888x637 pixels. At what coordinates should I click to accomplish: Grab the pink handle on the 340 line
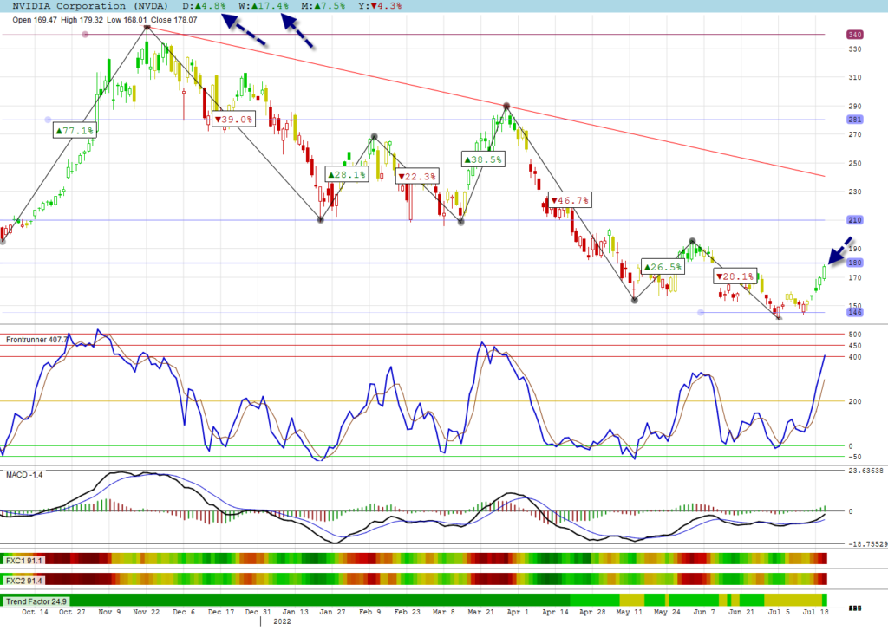pos(85,35)
